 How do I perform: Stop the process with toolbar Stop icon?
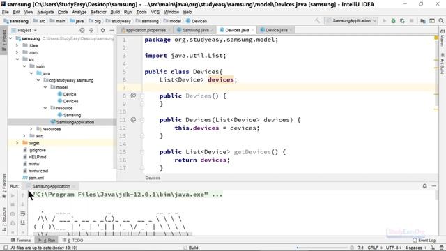[411, 21]
